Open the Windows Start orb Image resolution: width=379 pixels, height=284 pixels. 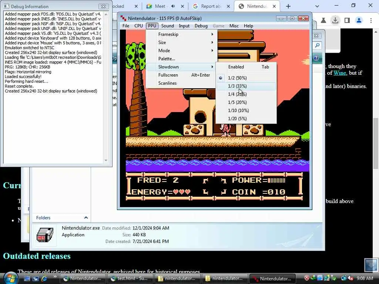(10, 278)
